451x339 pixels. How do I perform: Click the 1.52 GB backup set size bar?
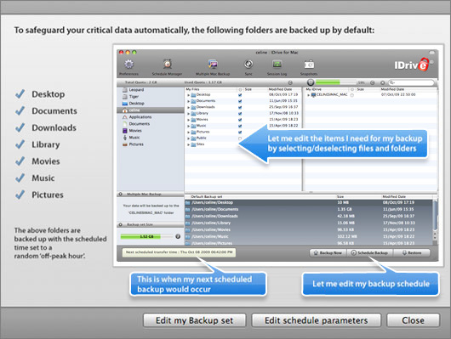coord(147,237)
